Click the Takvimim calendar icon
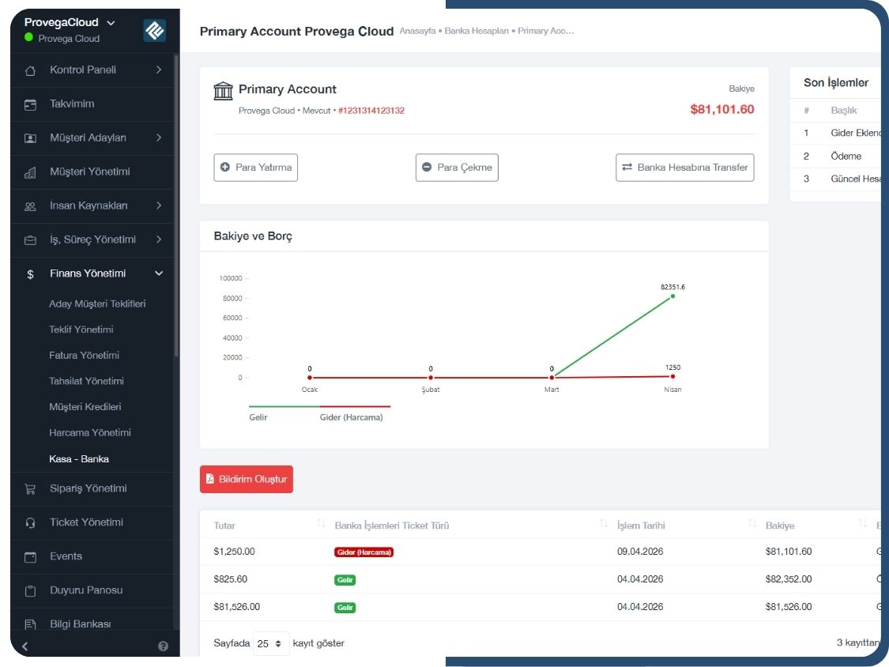The width and height of the screenshot is (889, 667). [31, 104]
